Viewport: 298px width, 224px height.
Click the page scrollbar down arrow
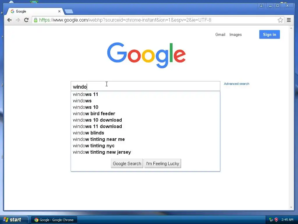tap(291, 207)
